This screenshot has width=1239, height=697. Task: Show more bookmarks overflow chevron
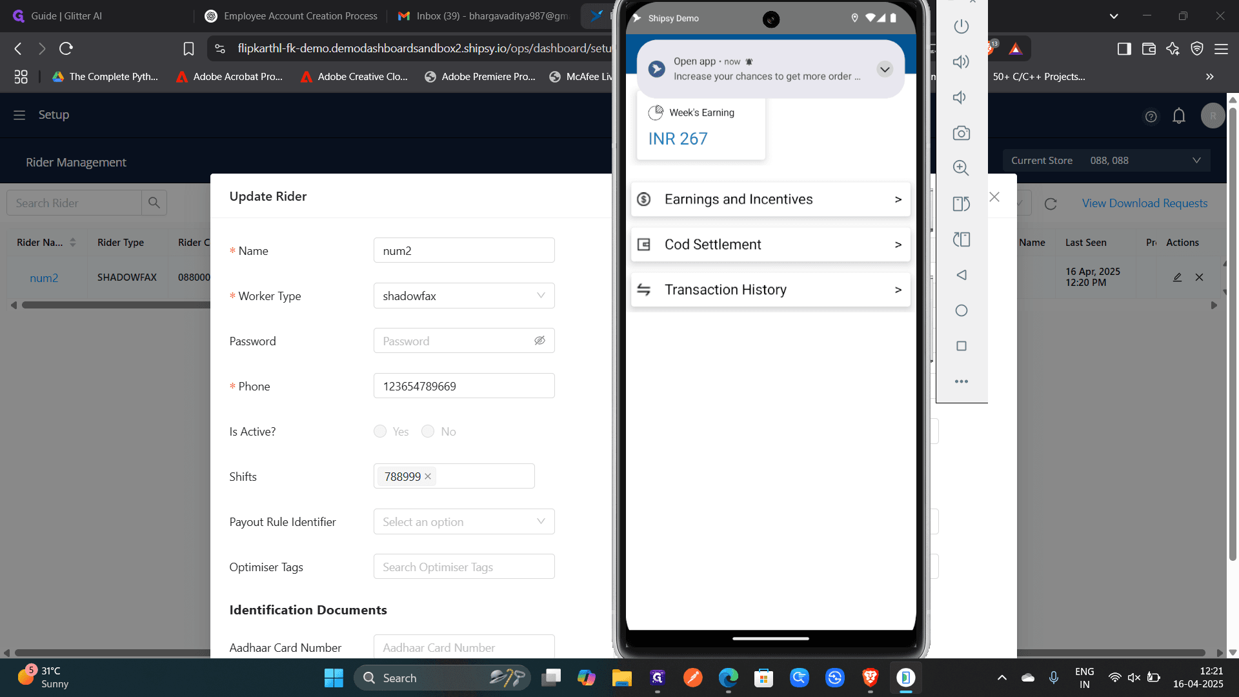[1210, 77]
